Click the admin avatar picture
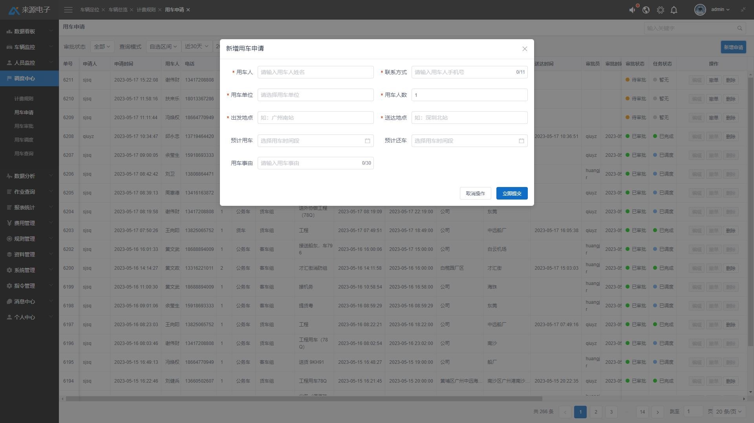The image size is (754, 423). (700, 10)
